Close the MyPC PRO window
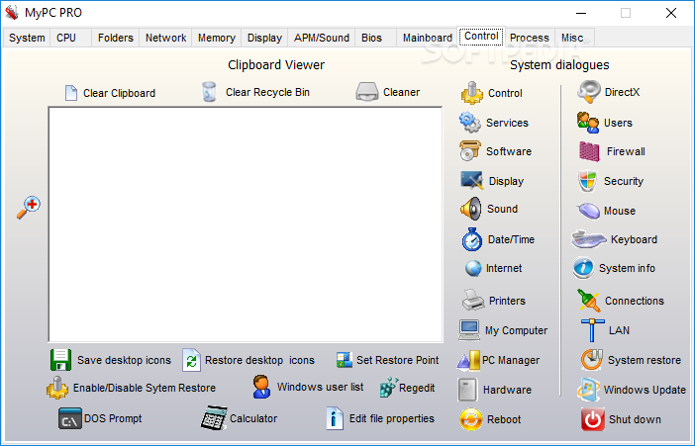This screenshot has width=695, height=446. click(x=671, y=13)
